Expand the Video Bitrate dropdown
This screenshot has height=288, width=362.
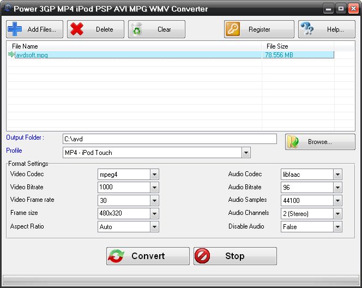point(154,187)
